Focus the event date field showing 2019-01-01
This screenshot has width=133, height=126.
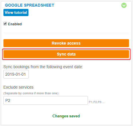[16, 74]
